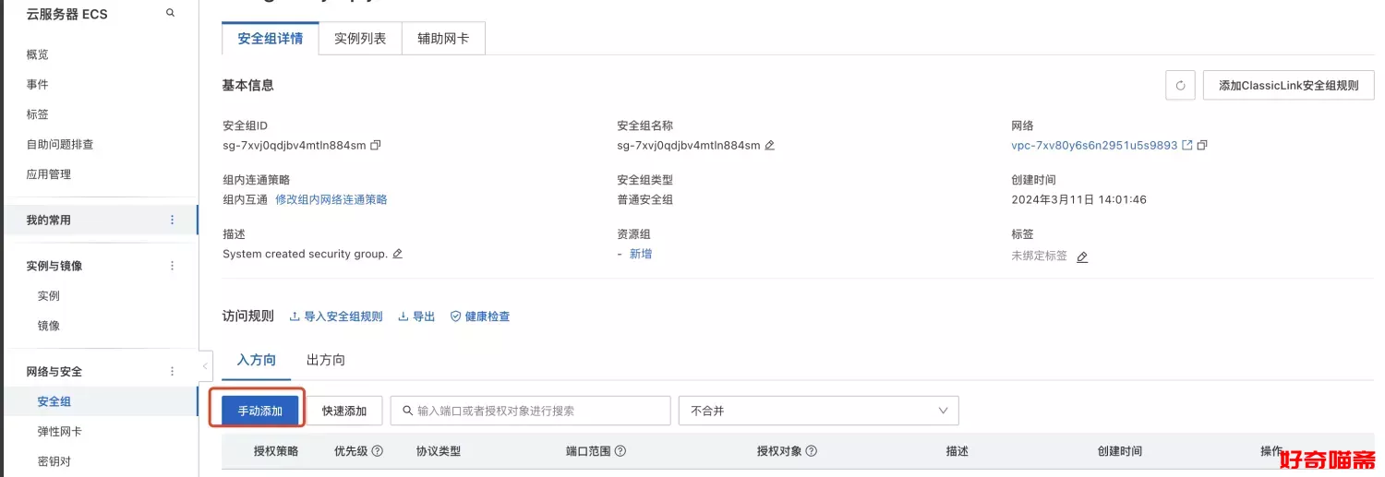This screenshot has width=1385, height=477.
Task: Copy the security group ID
Action: point(376,146)
